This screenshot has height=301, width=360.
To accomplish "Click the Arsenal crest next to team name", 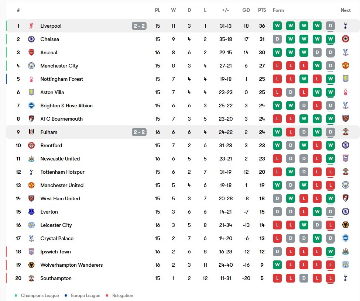I will pyautogui.click(x=31, y=52).
